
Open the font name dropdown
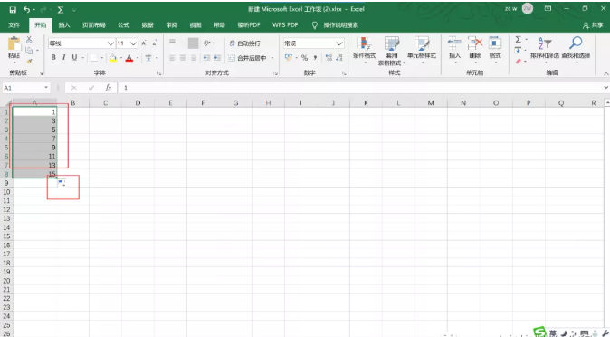click(110, 43)
